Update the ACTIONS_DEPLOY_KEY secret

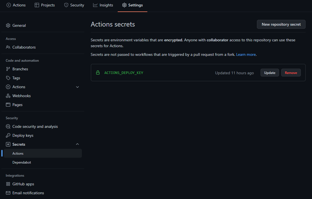[270, 73]
